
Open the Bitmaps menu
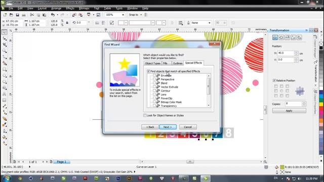click(84, 9)
